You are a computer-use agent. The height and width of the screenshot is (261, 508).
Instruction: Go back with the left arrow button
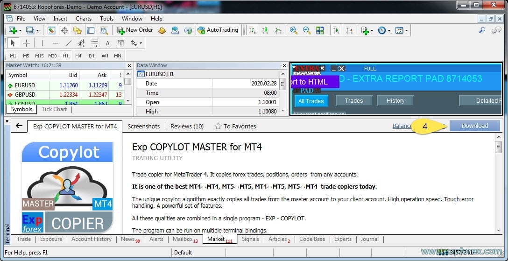coord(19,126)
